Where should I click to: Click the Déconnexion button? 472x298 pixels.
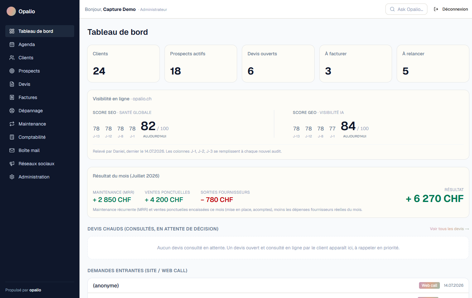click(451, 9)
